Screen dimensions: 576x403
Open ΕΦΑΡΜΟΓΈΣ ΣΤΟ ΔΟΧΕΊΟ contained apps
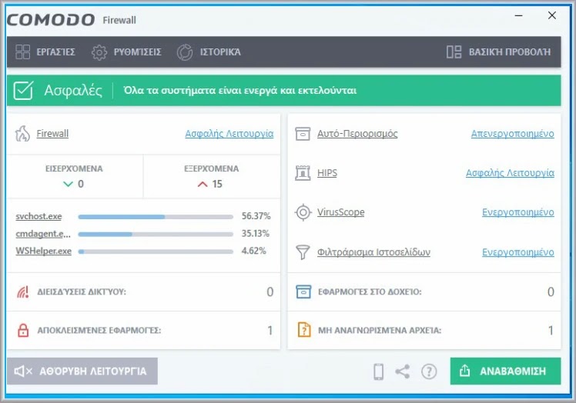coord(370,291)
